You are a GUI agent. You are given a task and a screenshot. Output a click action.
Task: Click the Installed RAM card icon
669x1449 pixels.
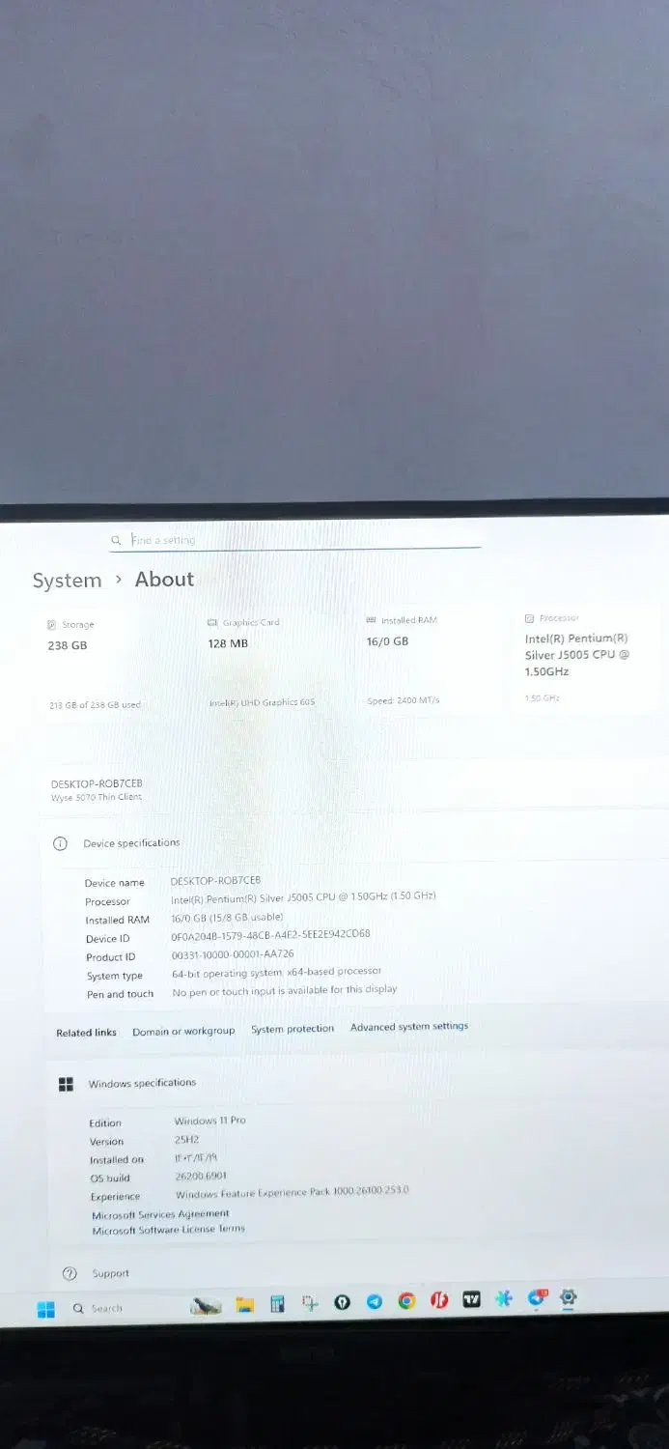(x=372, y=620)
